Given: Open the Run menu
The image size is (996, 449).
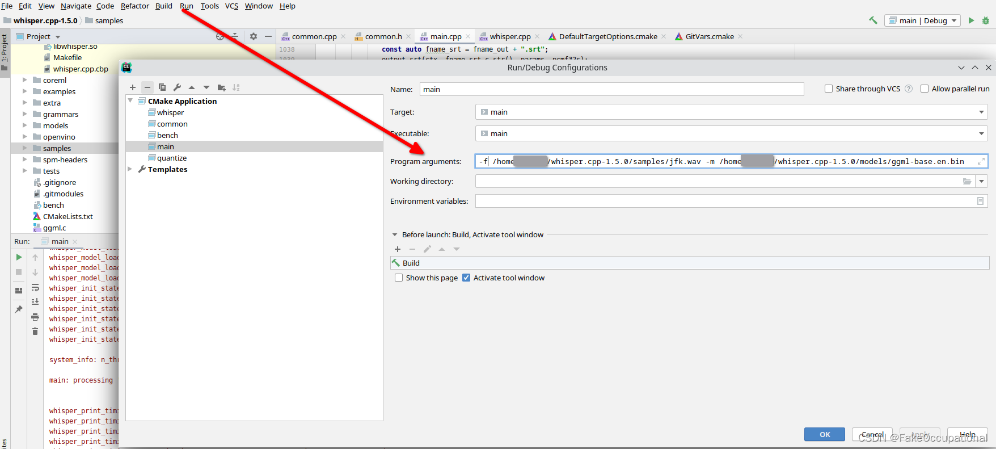Looking at the screenshot, I should coord(187,6).
